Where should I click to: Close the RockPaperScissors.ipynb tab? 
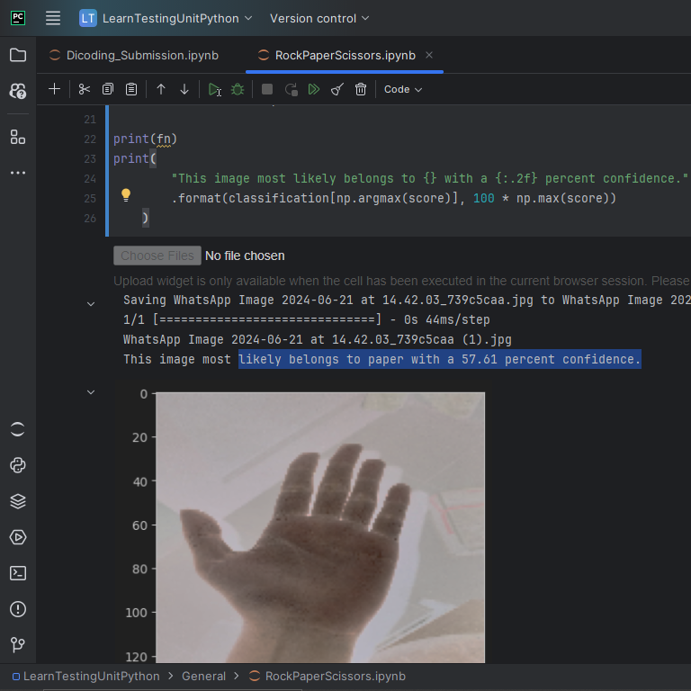point(429,55)
